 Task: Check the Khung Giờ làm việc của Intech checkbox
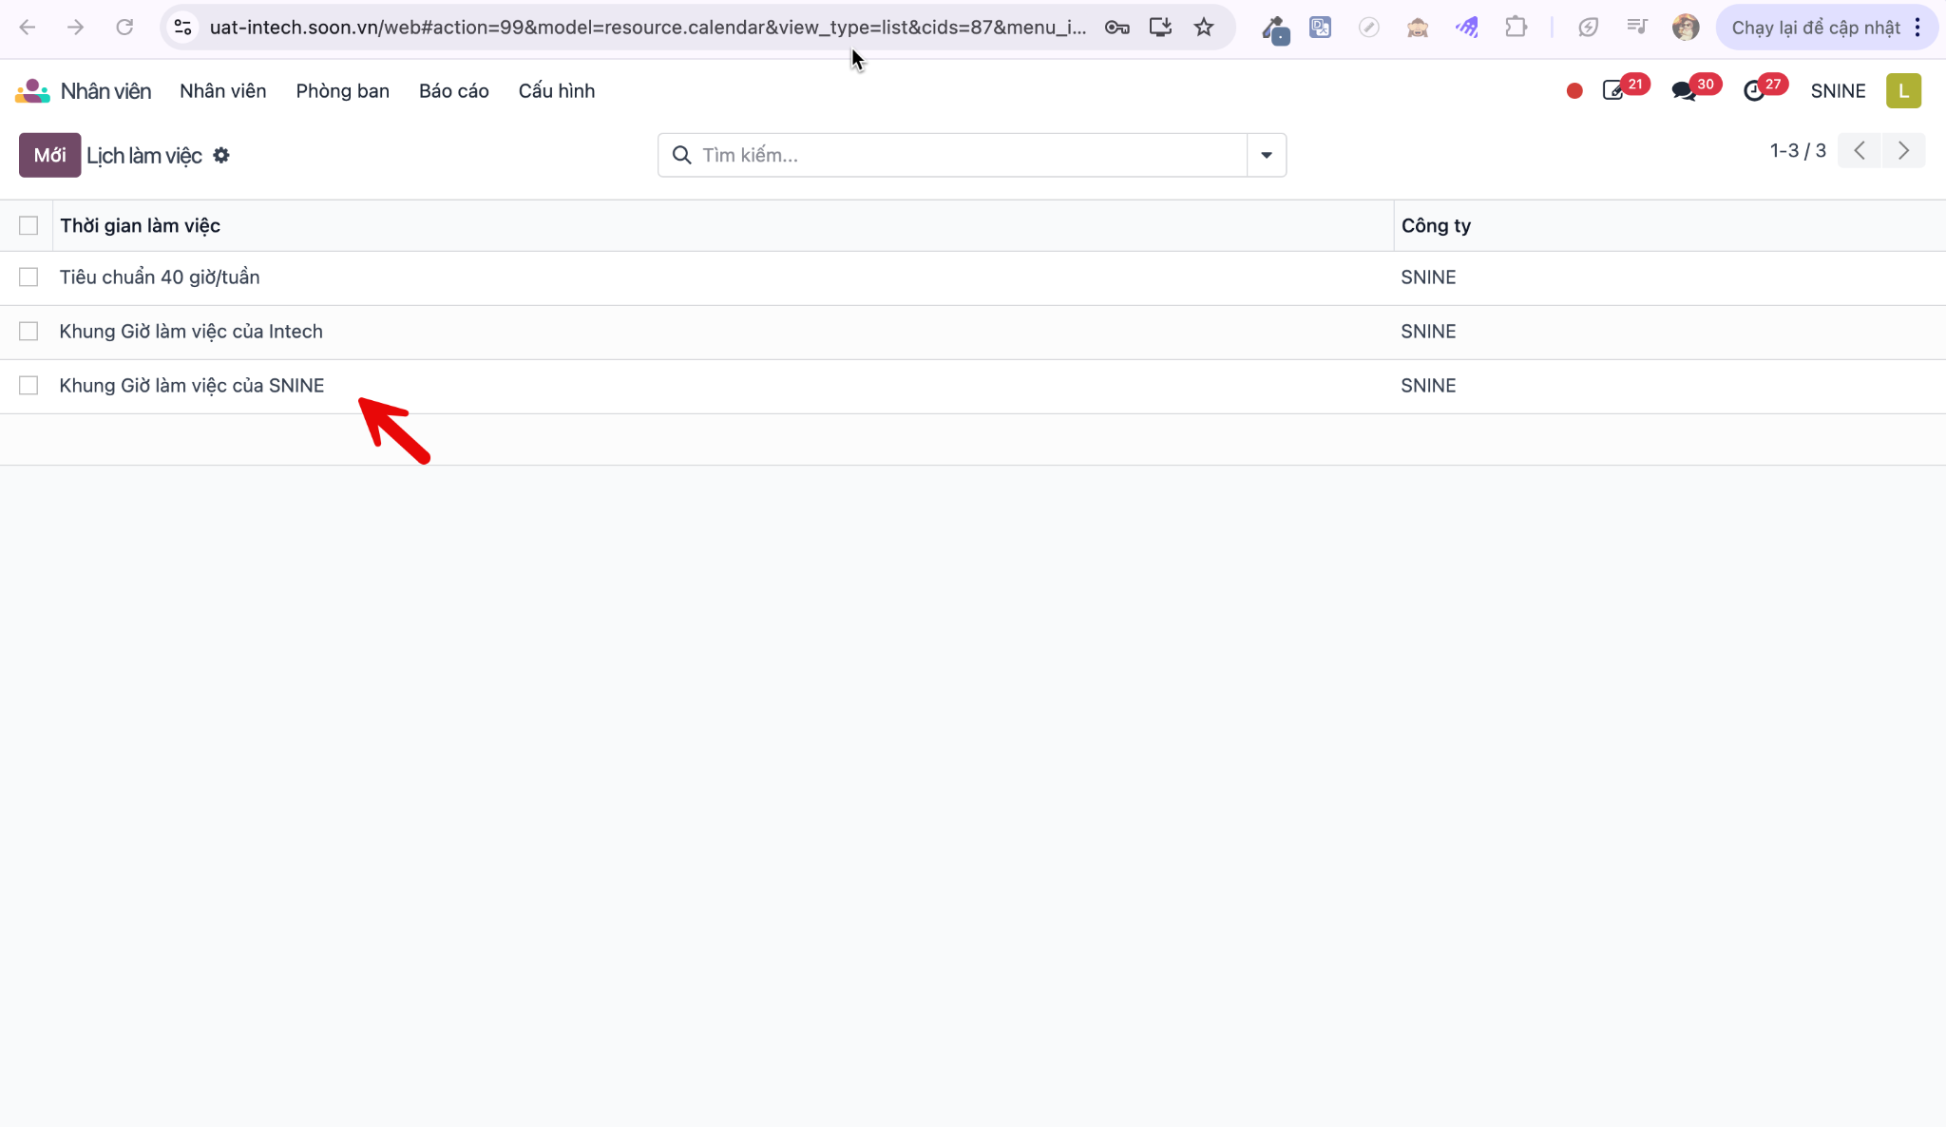29,331
